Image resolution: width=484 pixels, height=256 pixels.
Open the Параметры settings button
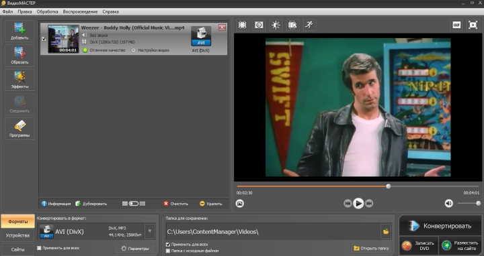[135, 249]
